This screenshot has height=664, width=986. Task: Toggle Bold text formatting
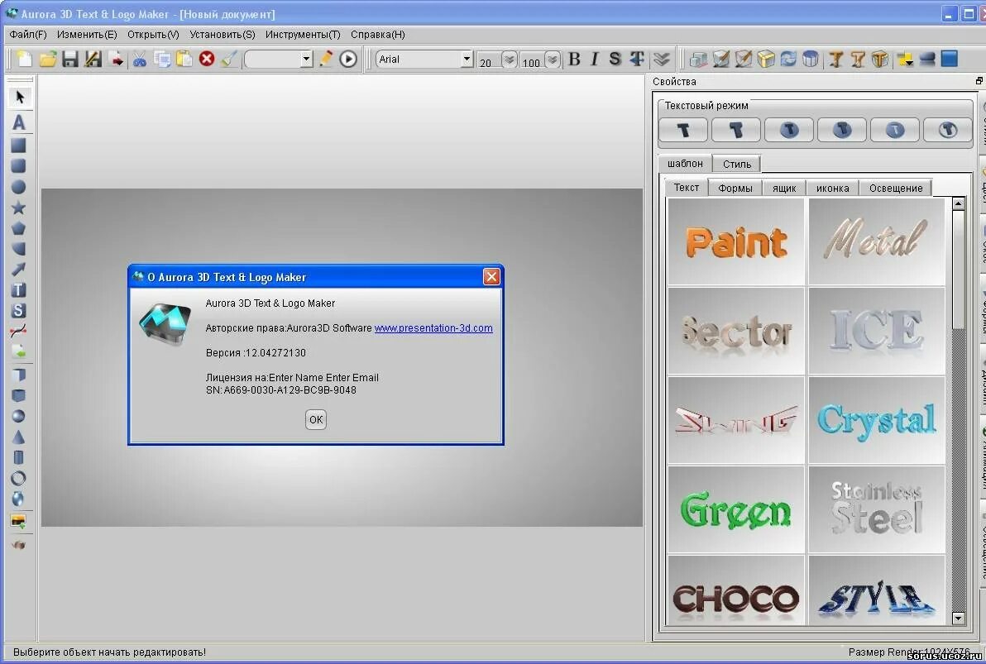click(574, 59)
